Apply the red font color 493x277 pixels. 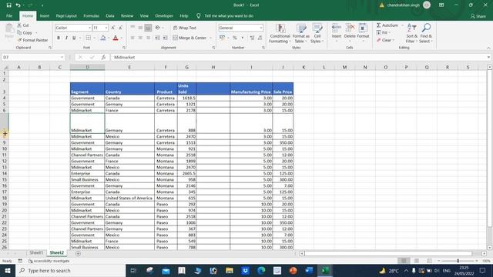[x=116, y=38]
